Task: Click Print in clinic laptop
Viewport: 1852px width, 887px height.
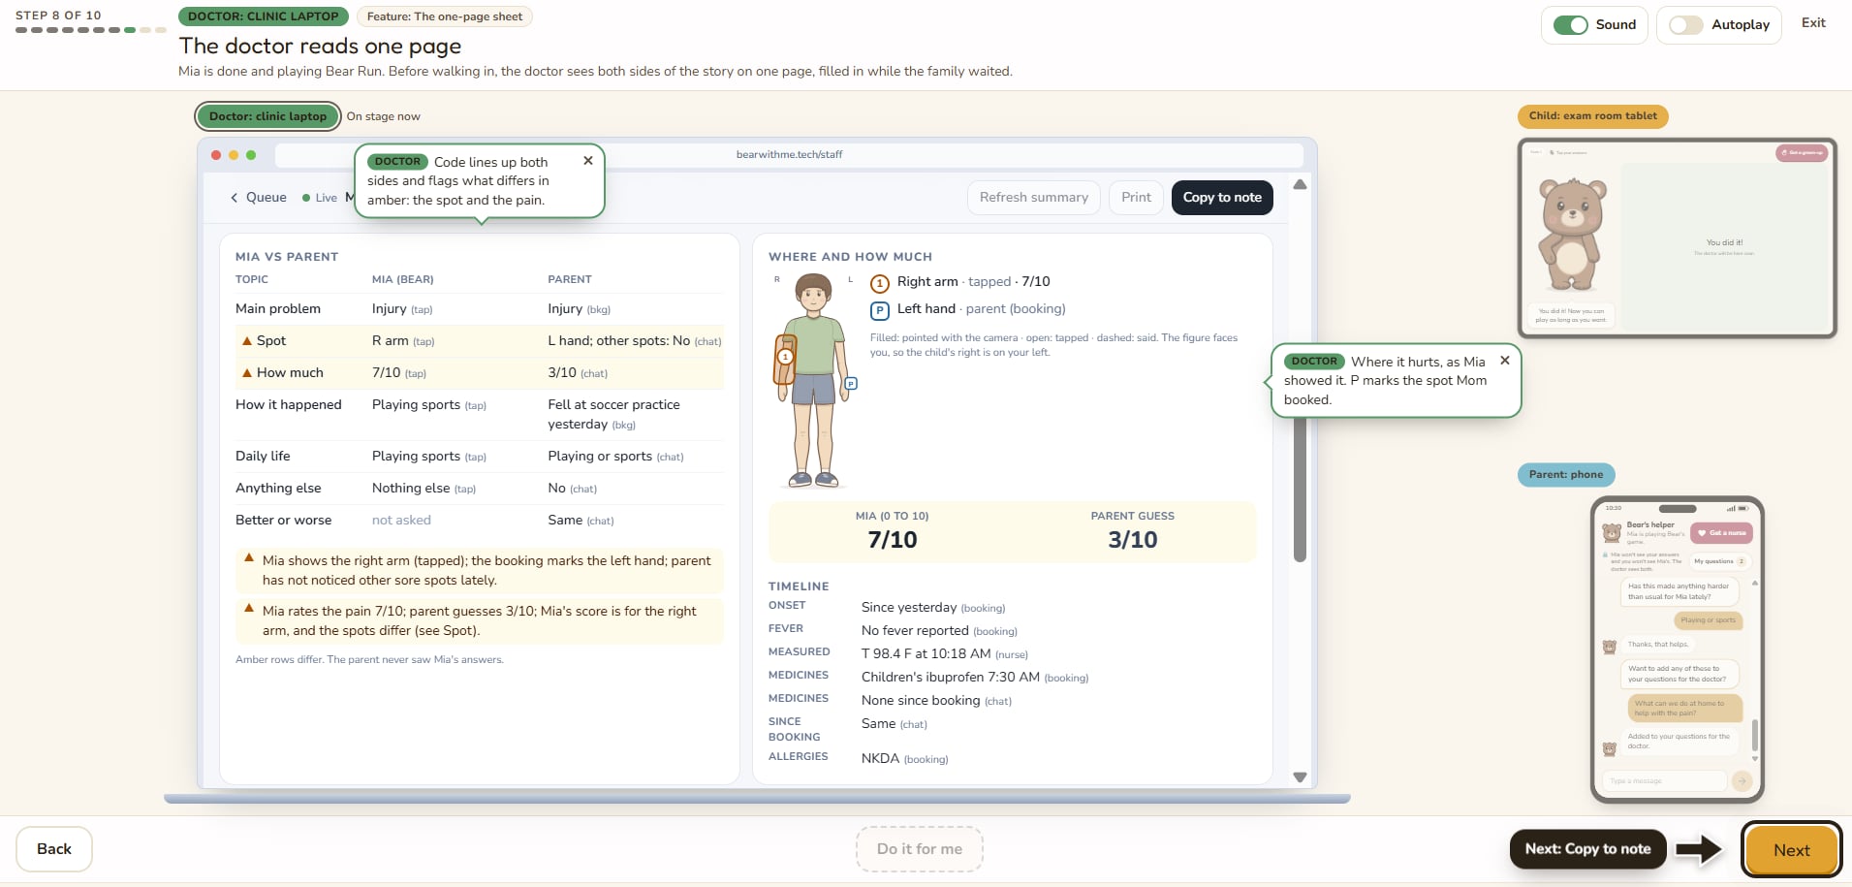Action: (x=1136, y=198)
